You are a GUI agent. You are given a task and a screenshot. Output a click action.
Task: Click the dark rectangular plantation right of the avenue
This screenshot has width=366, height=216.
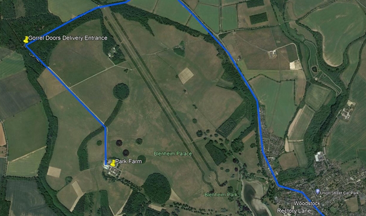point(215,153)
